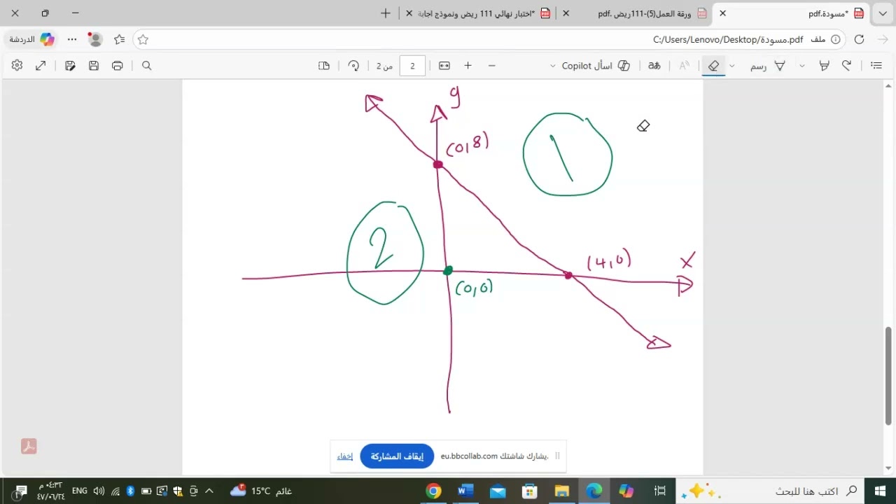This screenshot has width=896, height=504.
Task: Search within the PDF document
Action: 147,66
